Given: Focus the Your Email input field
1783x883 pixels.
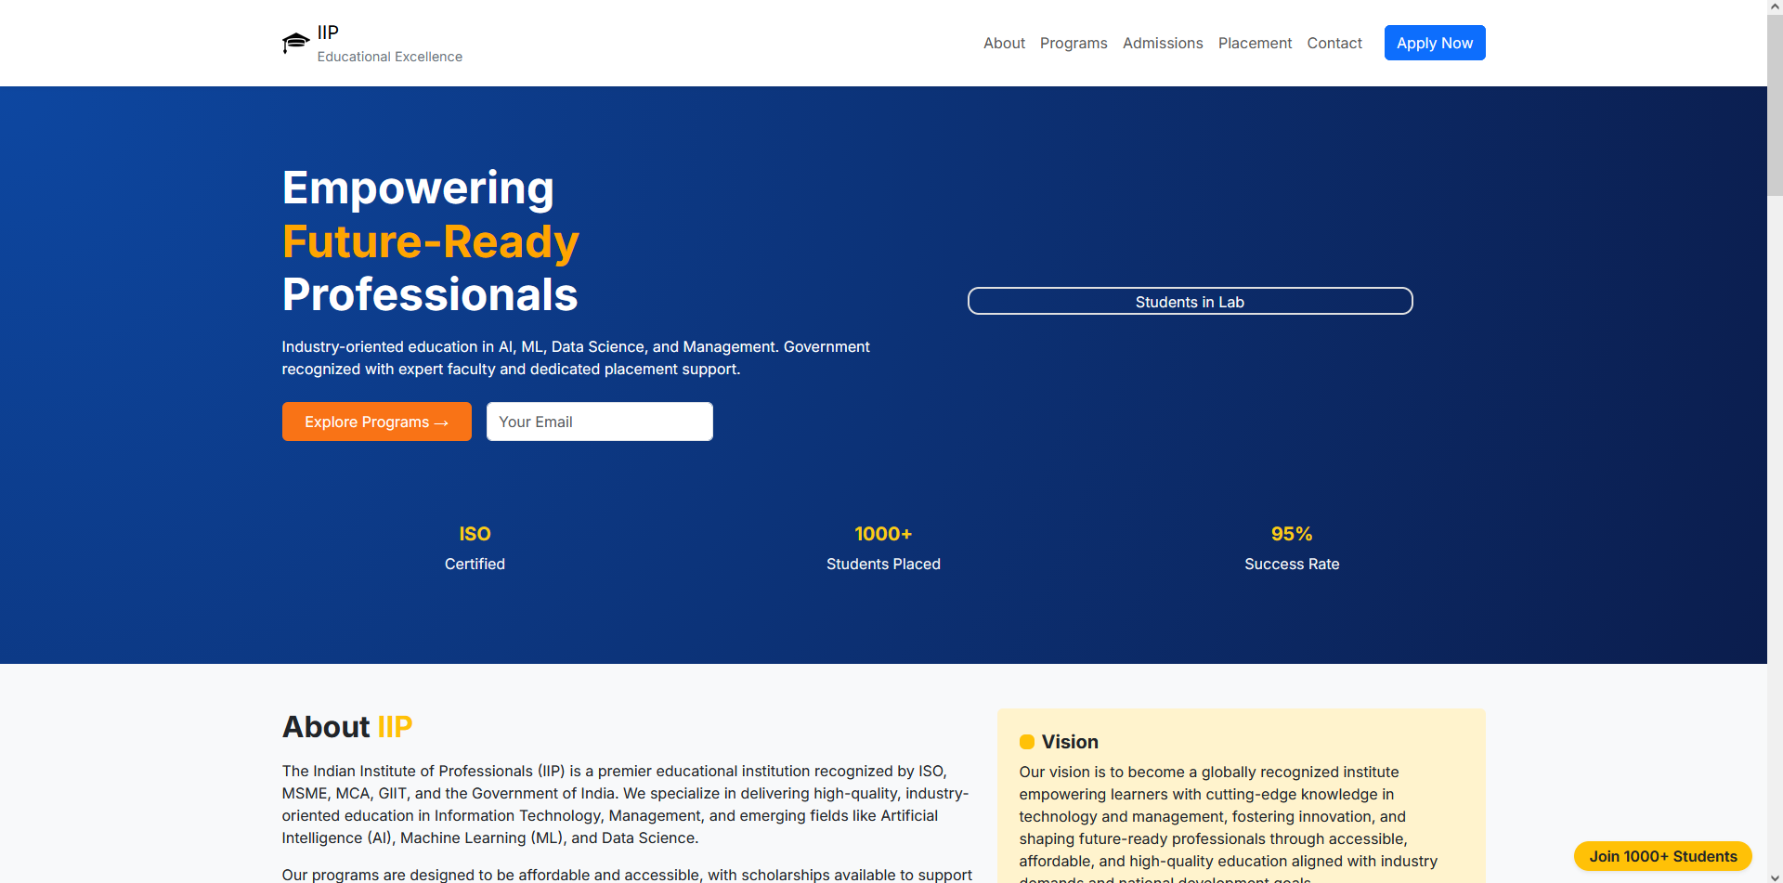Looking at the screenshot, I should tap(599, 422).
